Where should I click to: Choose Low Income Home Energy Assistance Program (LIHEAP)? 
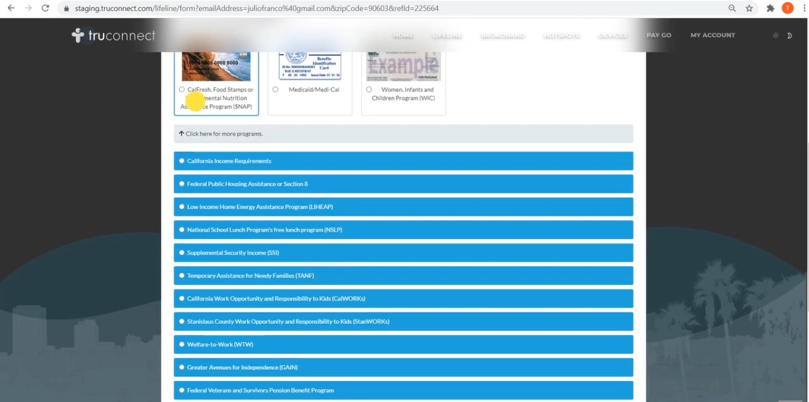[404, 207]
